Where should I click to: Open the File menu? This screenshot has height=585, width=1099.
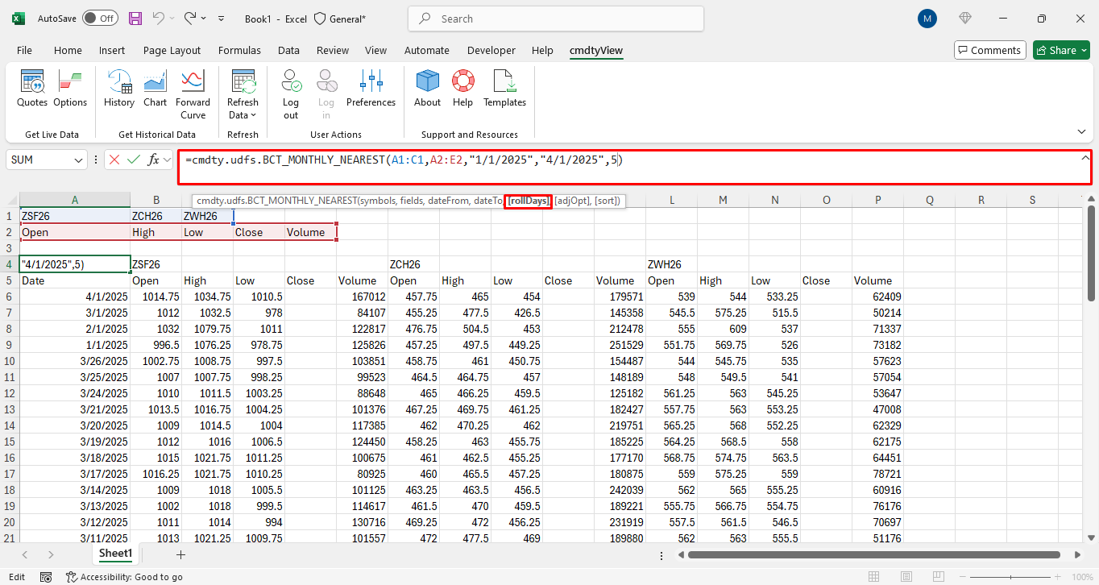pos(24,50)
